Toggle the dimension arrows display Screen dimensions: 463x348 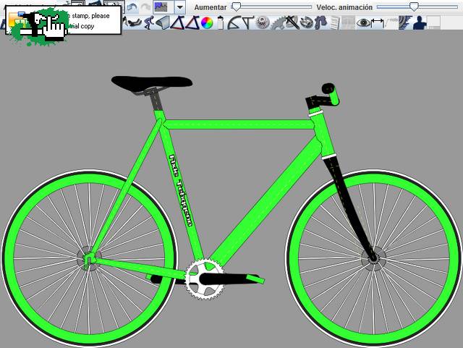tap(378, 23)
